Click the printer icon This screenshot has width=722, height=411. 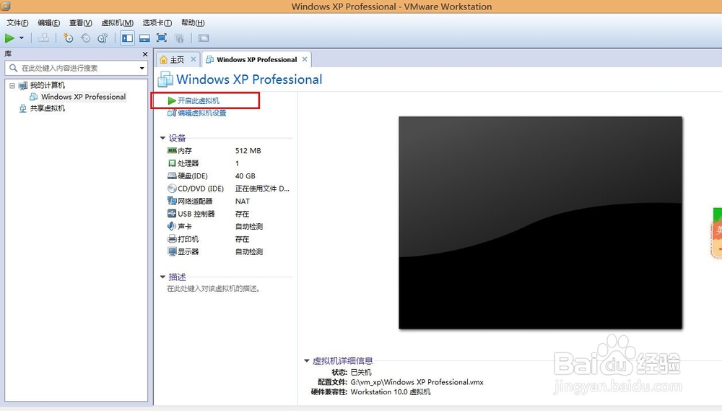pyautogui.click(x=172, y=239)
